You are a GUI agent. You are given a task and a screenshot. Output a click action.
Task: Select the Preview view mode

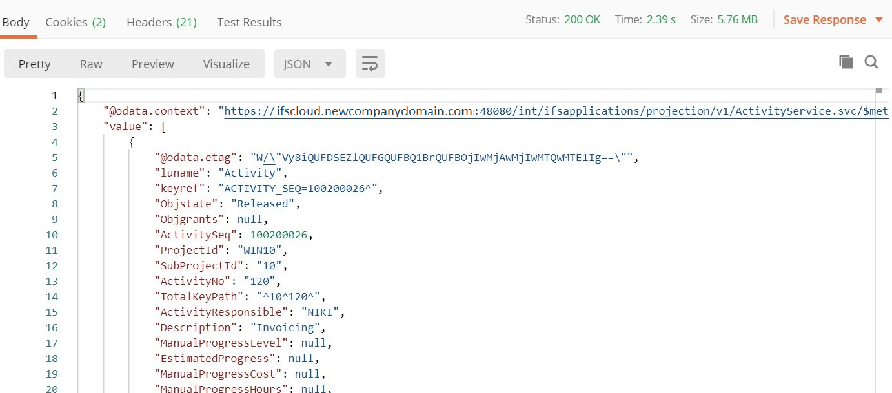(153, 64)
